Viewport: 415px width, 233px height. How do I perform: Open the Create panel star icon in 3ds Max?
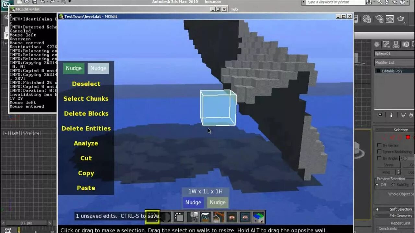(377, 44)
